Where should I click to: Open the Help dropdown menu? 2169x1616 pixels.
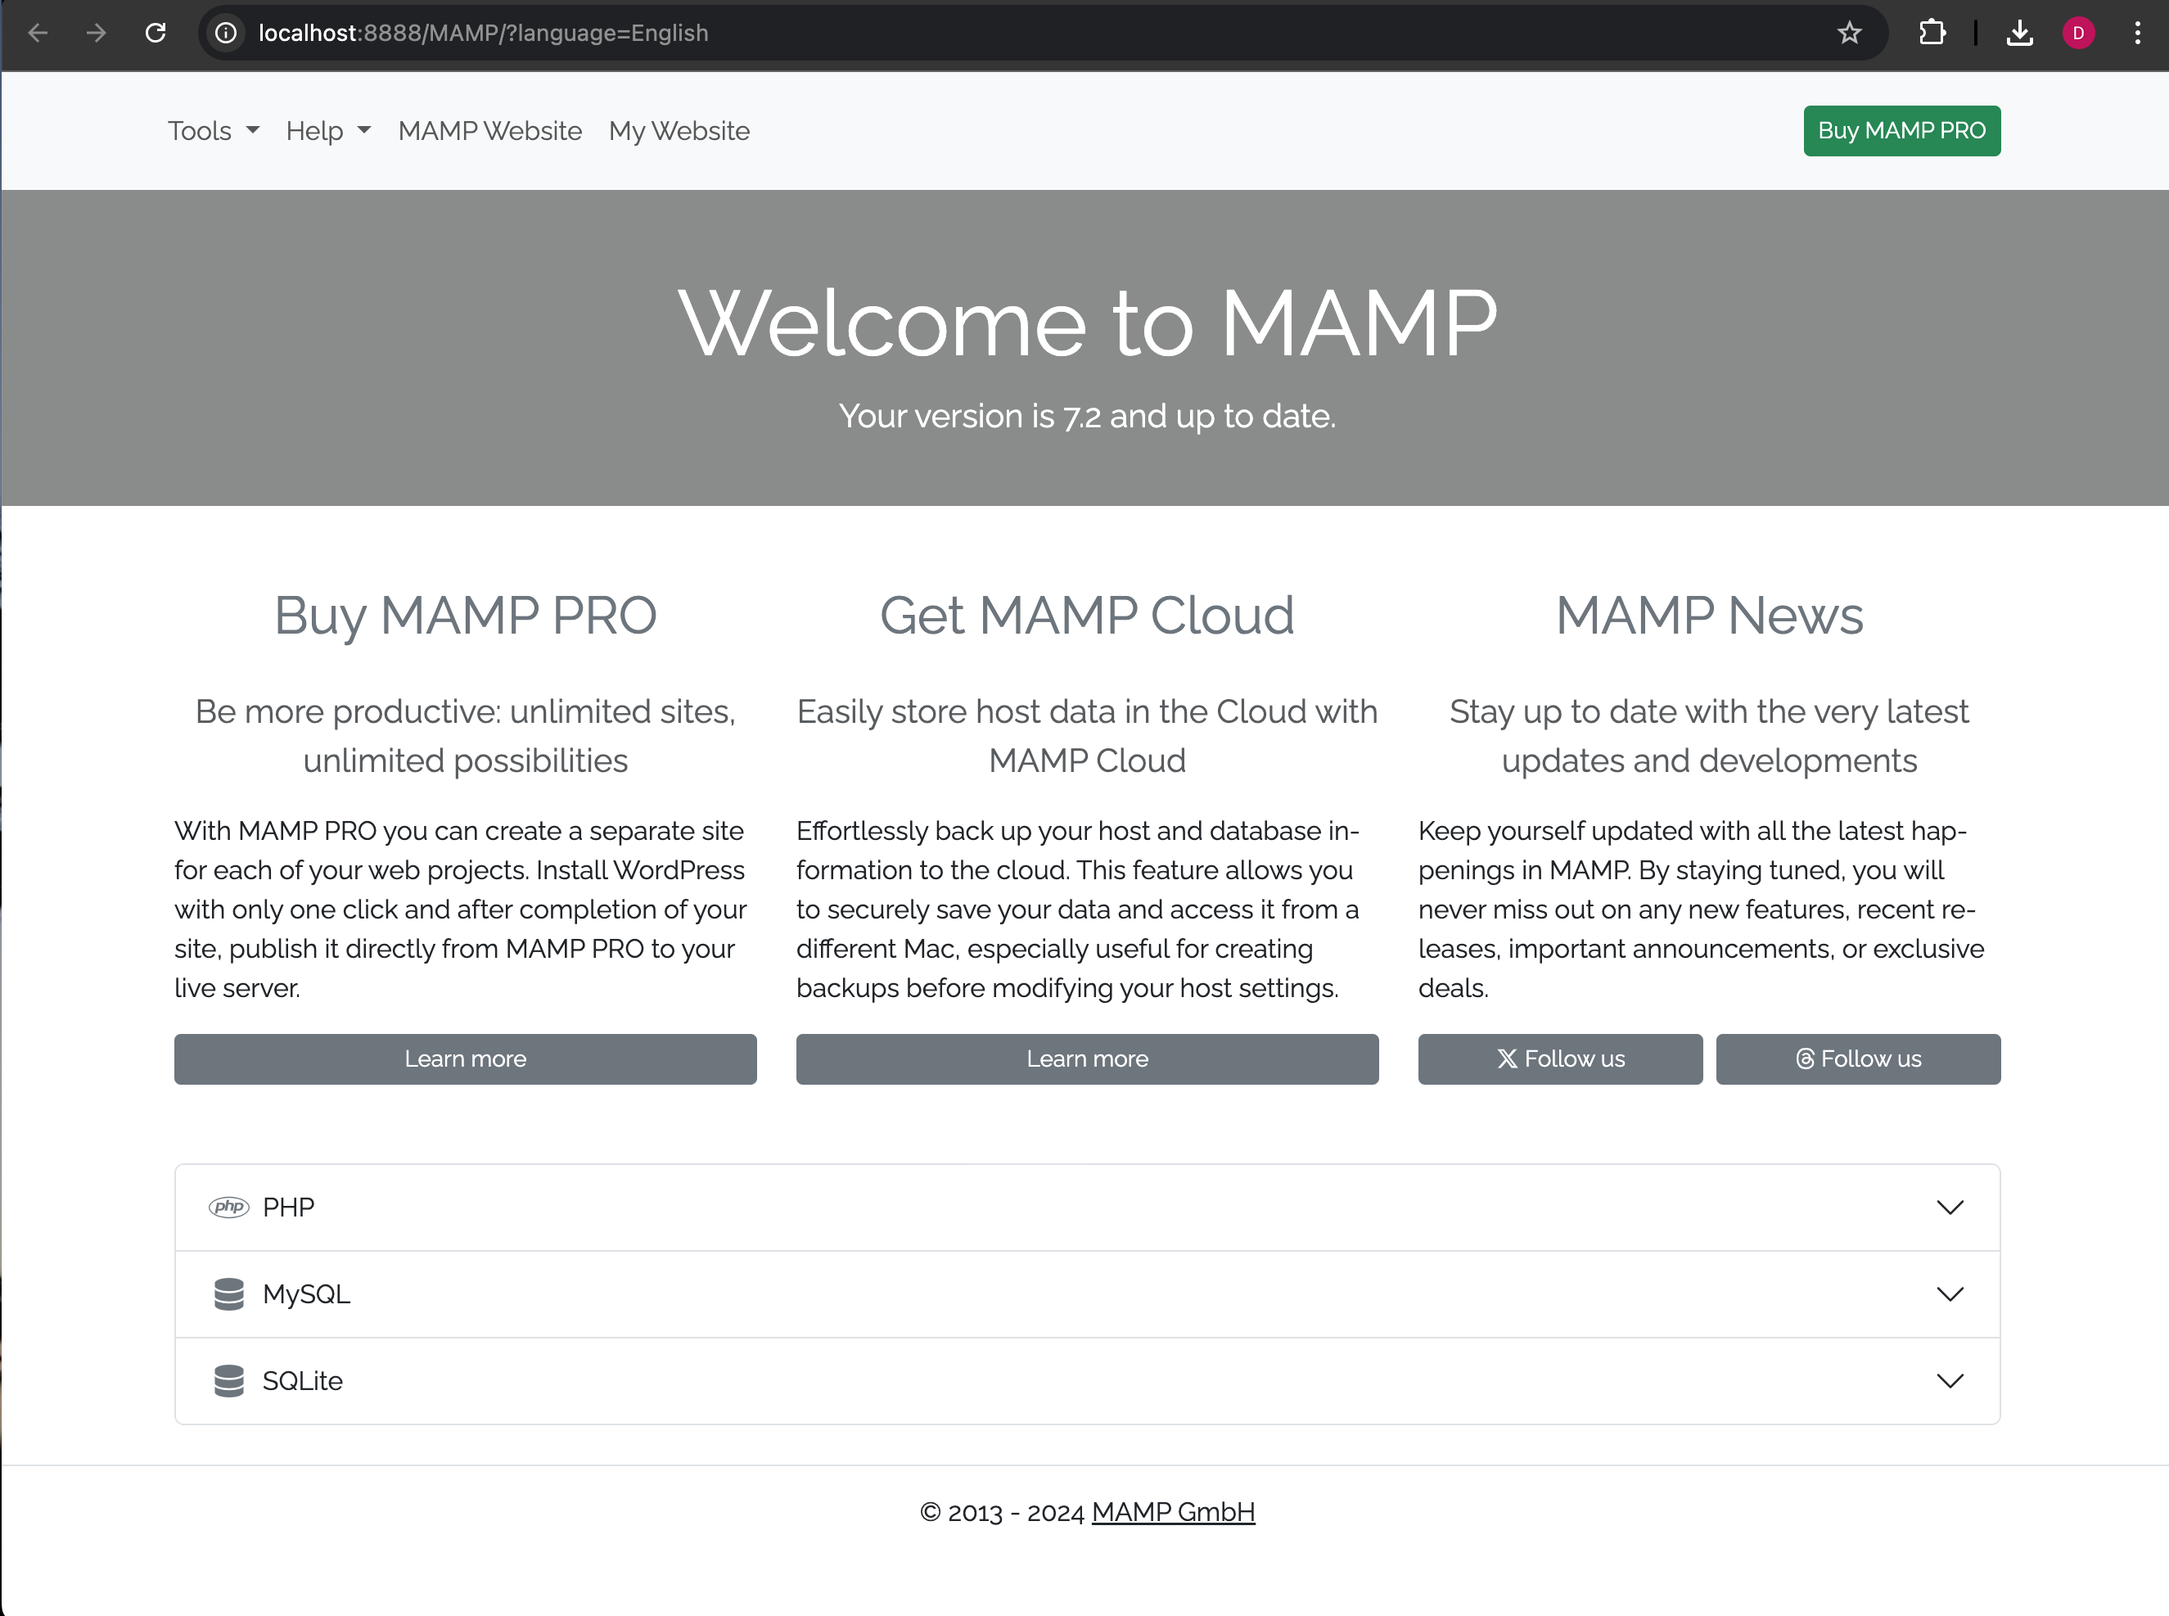[x=328, y=131]
